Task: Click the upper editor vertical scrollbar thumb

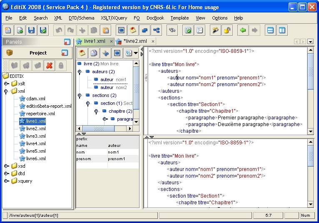Action: click(x=311, y=72)
